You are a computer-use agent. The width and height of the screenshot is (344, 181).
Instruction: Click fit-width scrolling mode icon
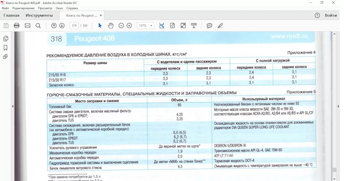tap(162, 26)
